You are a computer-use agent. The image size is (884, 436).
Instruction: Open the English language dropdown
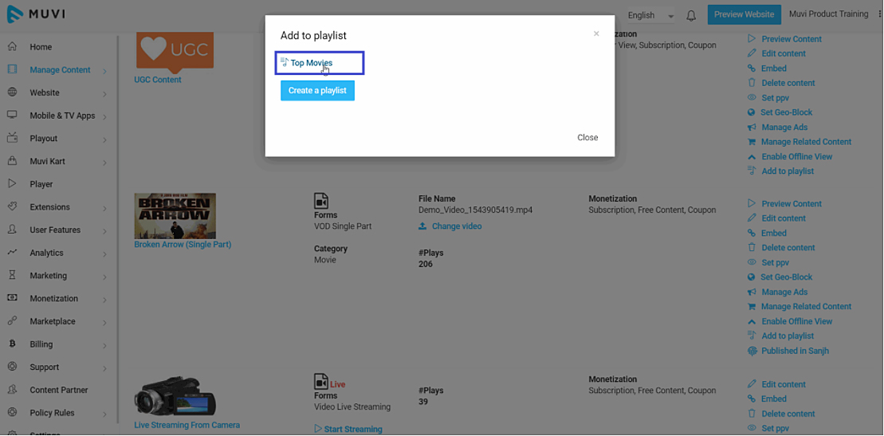(x=650, y=15)
